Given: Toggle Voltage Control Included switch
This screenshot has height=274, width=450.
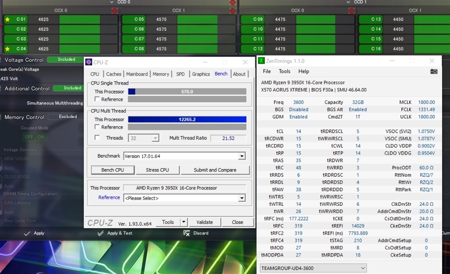Looking at the screenshot, I should [65, 59].
